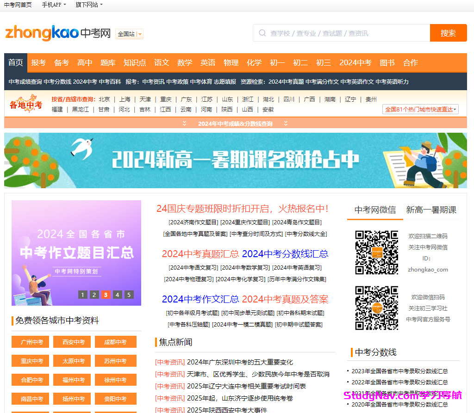Screen dimensions: 474x413
Task: Click the orange 中考分数线 heading marker
Action: 352,352
